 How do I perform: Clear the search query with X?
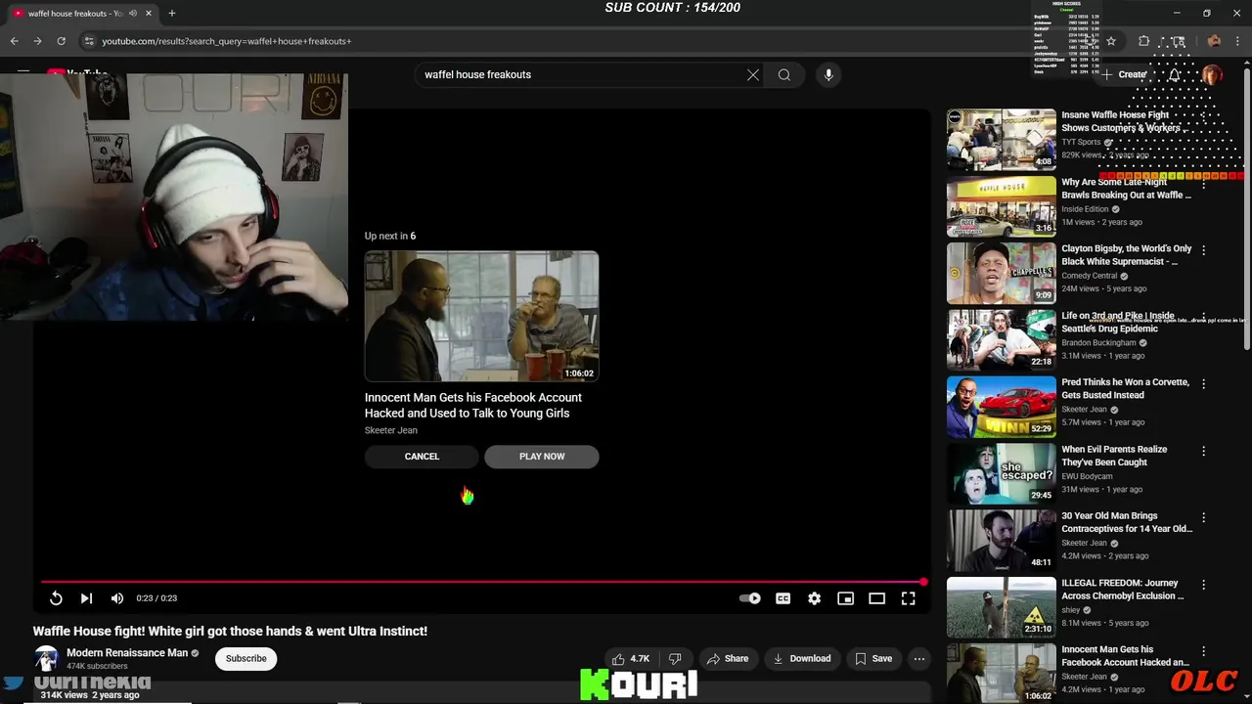[x=753, y=74]
